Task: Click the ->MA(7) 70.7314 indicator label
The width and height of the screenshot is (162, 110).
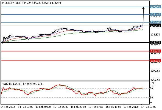Action: pyautogui.click(x=32, y=84)
